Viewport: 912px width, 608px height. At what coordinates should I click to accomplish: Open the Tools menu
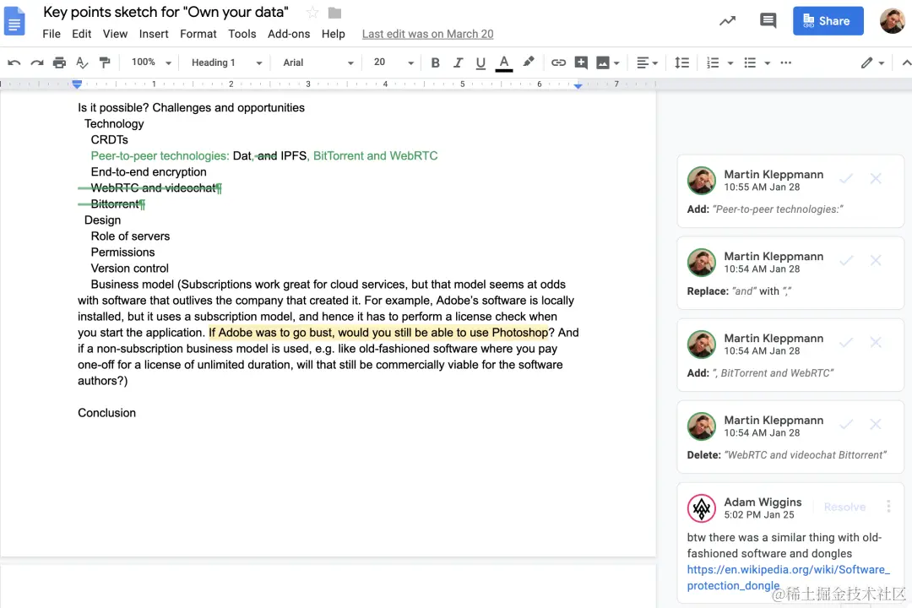242,34
